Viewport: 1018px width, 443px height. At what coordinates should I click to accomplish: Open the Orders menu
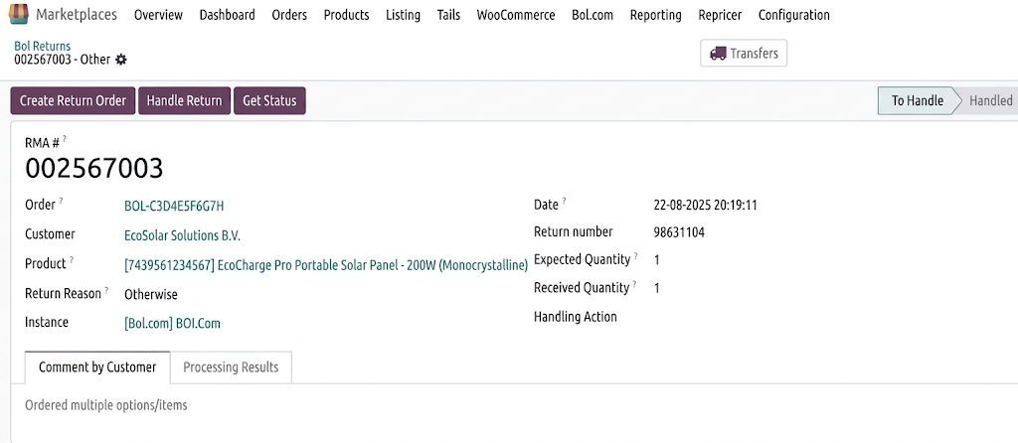click(289, 15)
